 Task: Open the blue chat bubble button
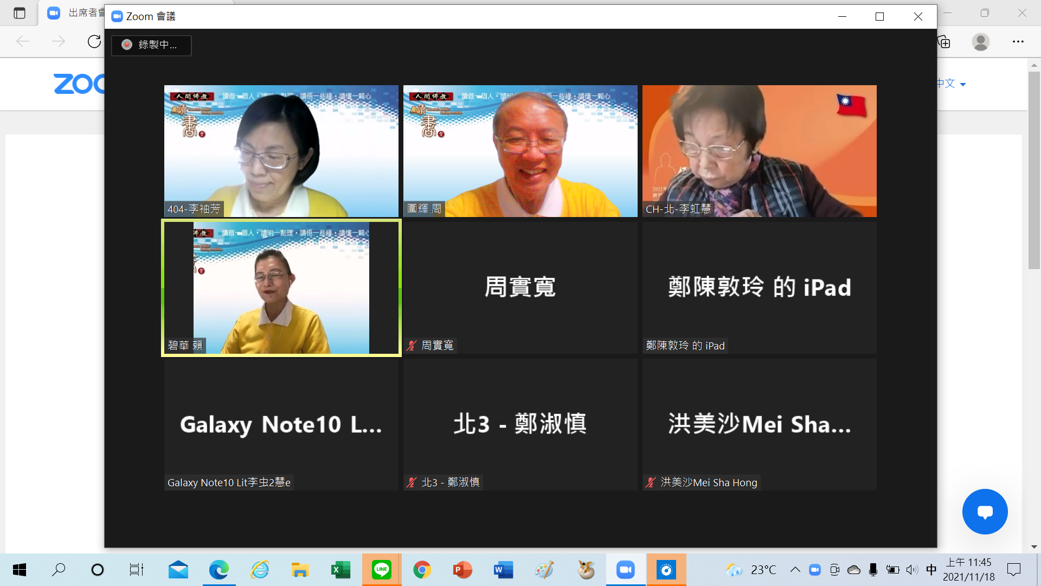click(x=985, y=512)
